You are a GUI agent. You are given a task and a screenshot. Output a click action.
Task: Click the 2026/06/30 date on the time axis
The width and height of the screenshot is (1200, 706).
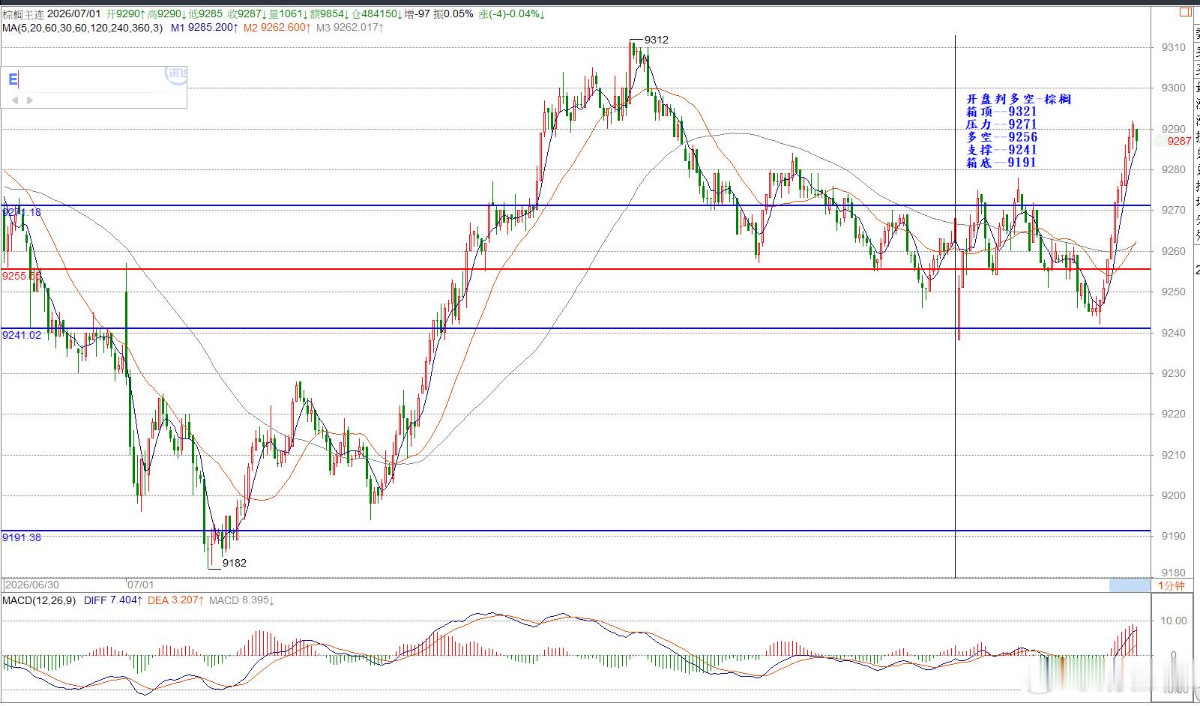(x=32, y=585)
